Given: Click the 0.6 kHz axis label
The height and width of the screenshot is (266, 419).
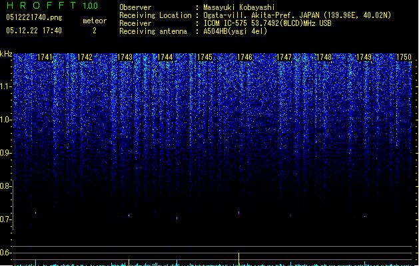Looking at the screenshot, I should [x=5, y=253].
